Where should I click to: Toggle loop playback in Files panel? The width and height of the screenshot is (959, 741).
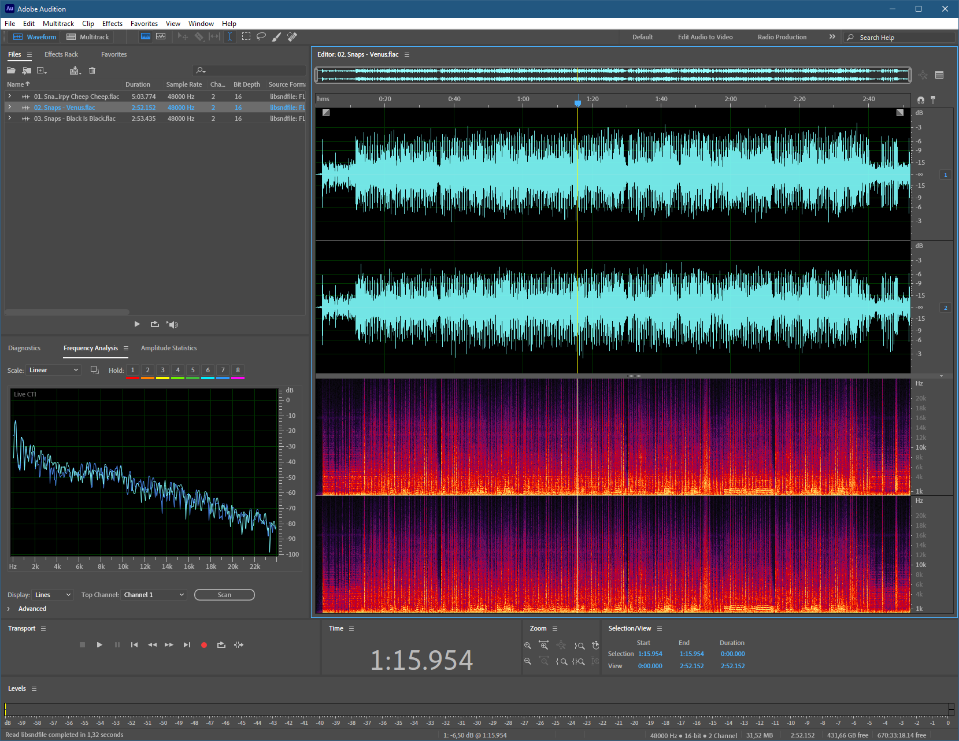154,324
